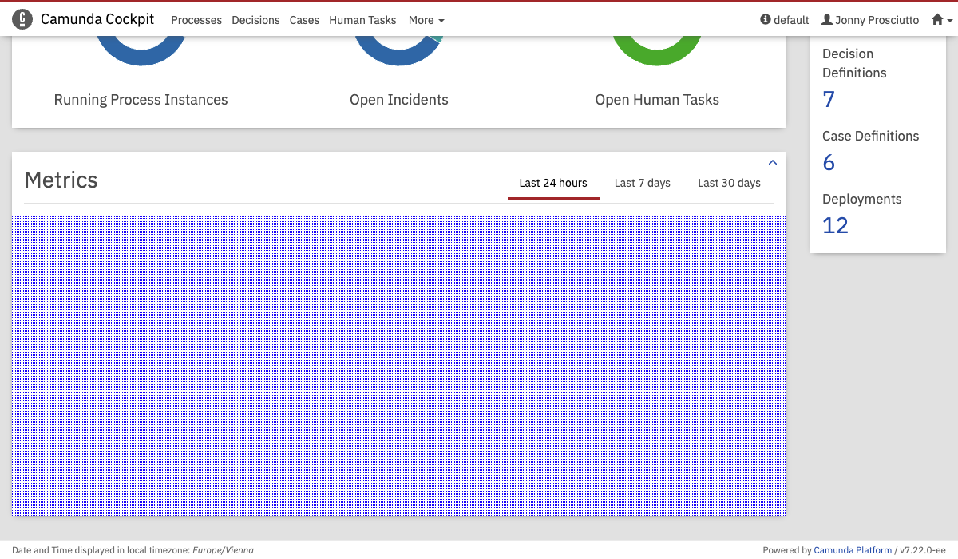958x559 pixels.
Task: Open Decision Definitions count 7
Action: pyautogui.click(x=829, y=100)
